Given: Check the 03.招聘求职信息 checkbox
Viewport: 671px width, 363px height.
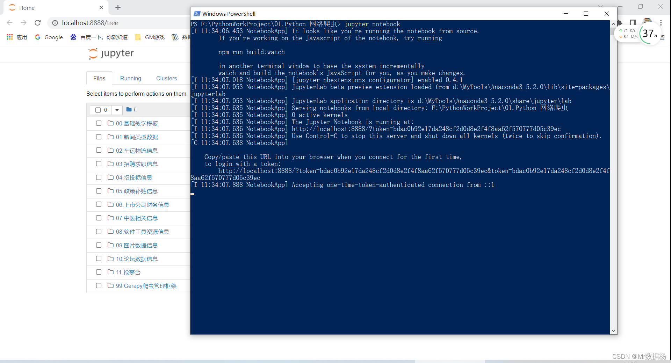Looking at the screenshot, I should click(99, 164).
